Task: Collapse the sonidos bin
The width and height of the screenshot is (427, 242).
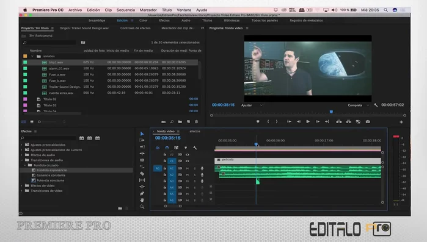Action: tap(32, 56)
